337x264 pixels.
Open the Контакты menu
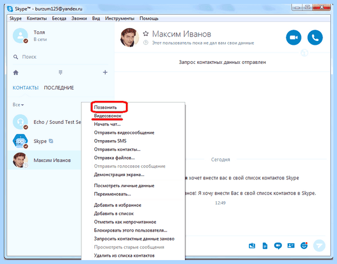point(37,18)
